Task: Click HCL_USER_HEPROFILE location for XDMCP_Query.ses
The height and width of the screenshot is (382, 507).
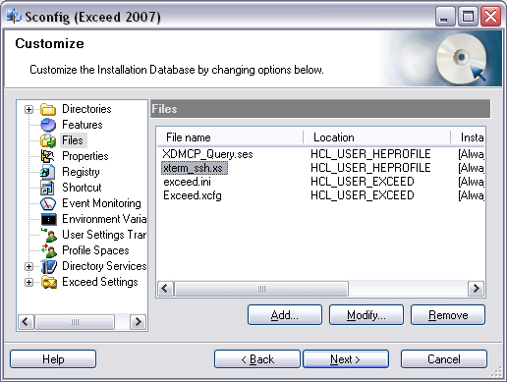Action: [370, 154]
